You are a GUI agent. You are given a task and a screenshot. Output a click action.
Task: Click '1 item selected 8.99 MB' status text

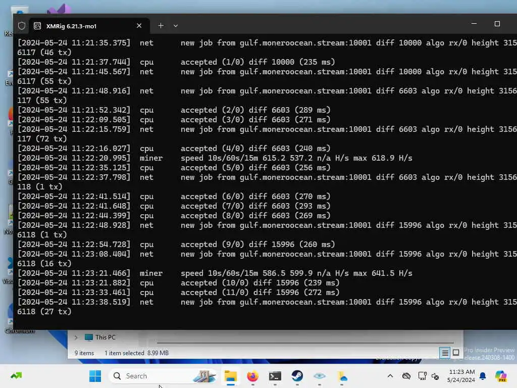point(136,353)
